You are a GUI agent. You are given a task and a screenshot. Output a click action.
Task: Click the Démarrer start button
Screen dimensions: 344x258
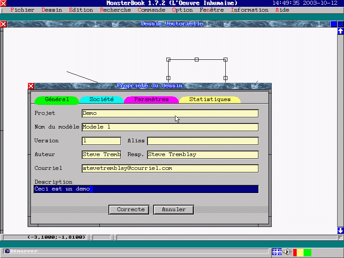21,251
